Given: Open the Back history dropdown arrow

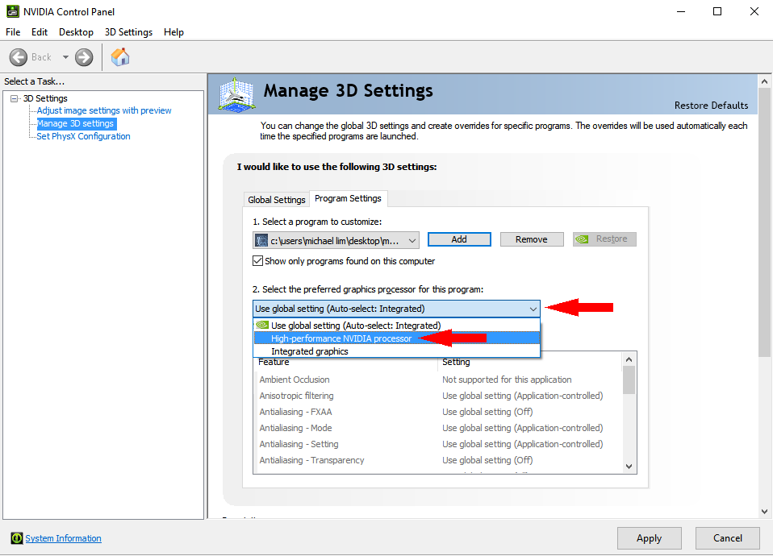Looking at the screenshot, I should tap(65, 57).
